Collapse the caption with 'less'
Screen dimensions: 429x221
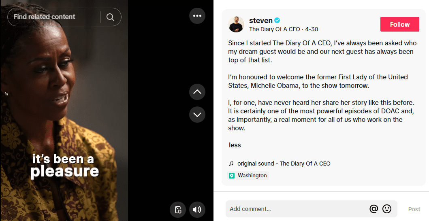click(235, 145)
